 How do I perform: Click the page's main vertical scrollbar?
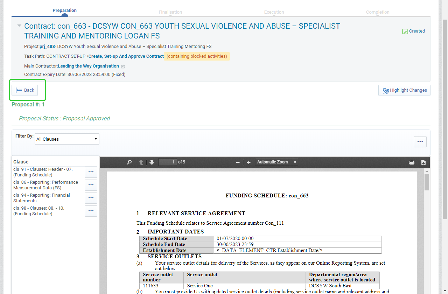click(x=445, y=119)
